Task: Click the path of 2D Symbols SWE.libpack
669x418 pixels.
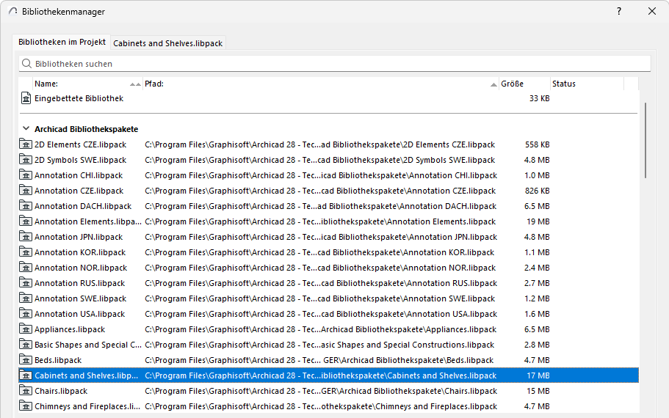Action: coord(320,160)
